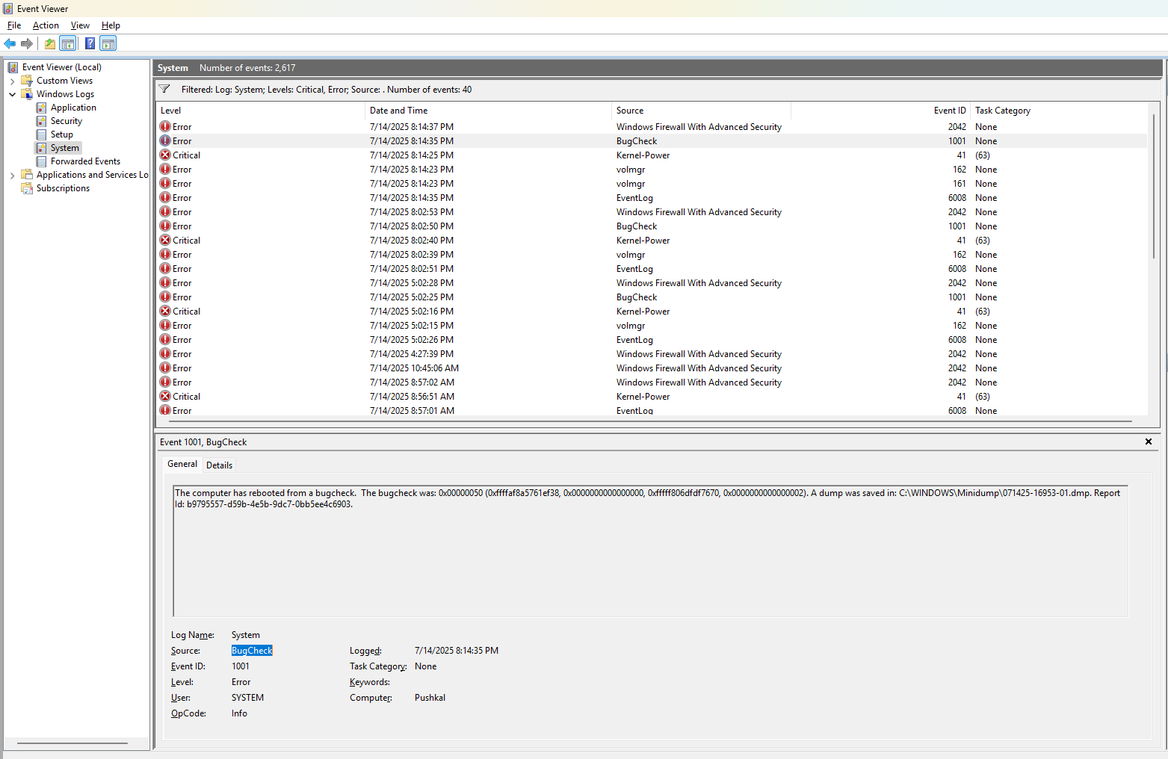This screenshot has width=1168, height=759.
Task: Toggle the Show/Hide Action Pane button
Action: click(x=108, y=43)
